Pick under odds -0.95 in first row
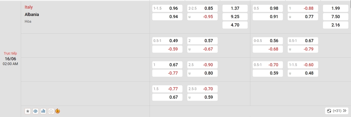Image resolution: width=351 pixels, height=117 pixels. (x=202, y=17)
